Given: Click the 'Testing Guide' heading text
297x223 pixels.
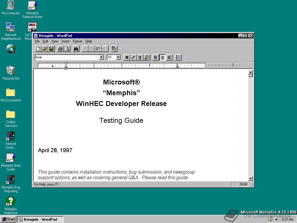Looking at the screenshot, I should pyautogui.click(x=121, y=121).
